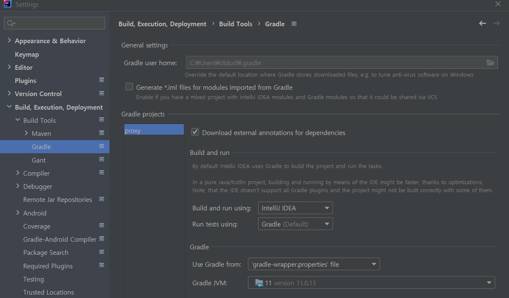Expand the Debugger node
The width and height of the screenshot is (509, 298).
point(18,186)
